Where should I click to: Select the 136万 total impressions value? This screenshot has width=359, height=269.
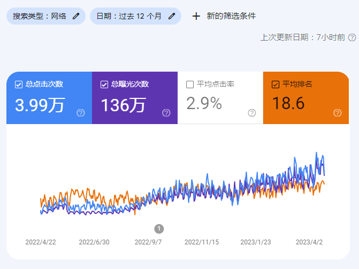[123, 104]
